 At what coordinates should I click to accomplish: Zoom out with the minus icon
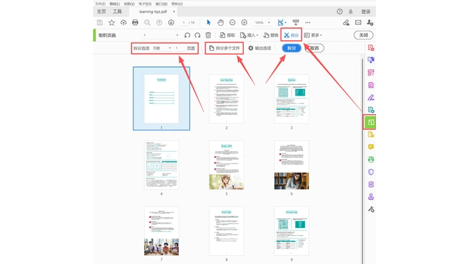232,22
